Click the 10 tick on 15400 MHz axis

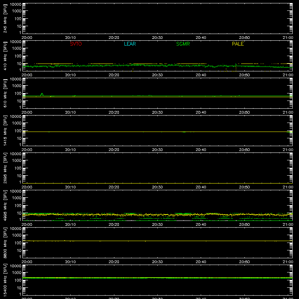(19, 288)
